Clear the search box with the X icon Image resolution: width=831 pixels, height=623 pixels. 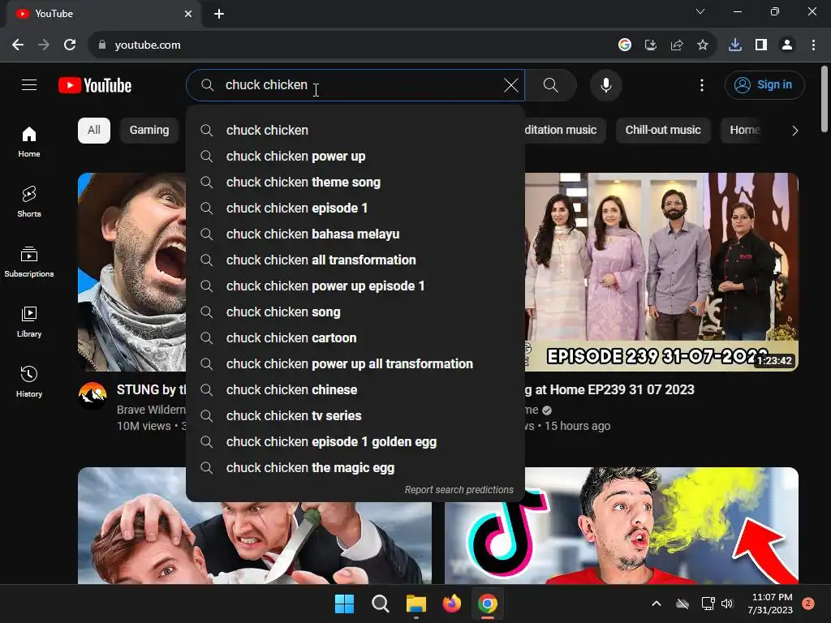click(x=511, y=84)
